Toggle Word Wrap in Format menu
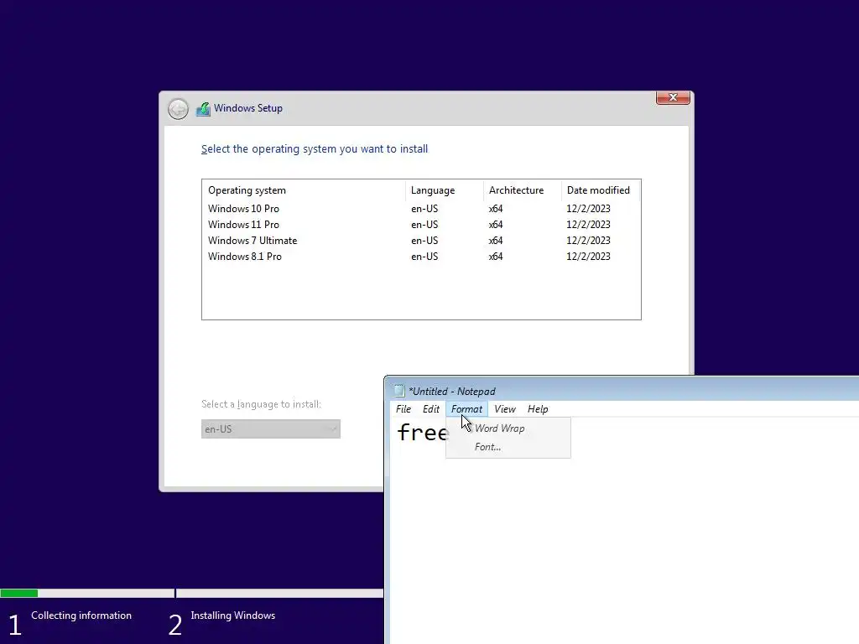The width and height of the screenshot is (859, 644). pyautogui.click(x=508, y=428)
